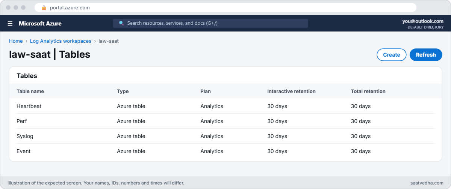This screenshot has width=451, height=189.
Task: Click Event total retention 30 days
Action: (x=361, y=151)
